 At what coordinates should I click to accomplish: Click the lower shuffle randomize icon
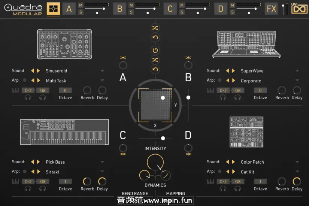point(155,60)
